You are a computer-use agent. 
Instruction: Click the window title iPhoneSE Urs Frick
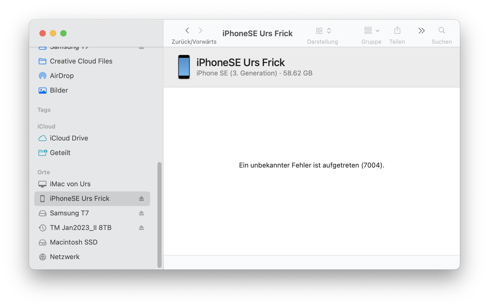click(257, 33)
